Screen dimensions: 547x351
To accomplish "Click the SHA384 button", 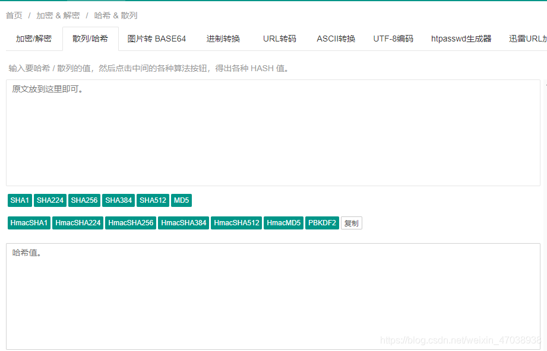I will click(119, 200).
